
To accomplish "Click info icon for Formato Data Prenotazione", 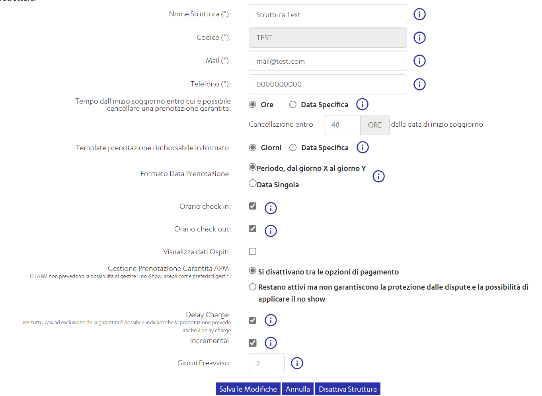I will [x=378, y=176].
